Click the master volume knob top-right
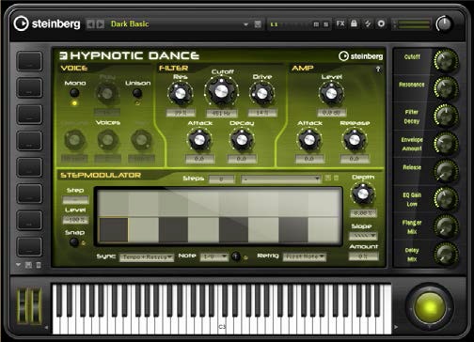This screenshot has height=342, width=474. (443, 23)
